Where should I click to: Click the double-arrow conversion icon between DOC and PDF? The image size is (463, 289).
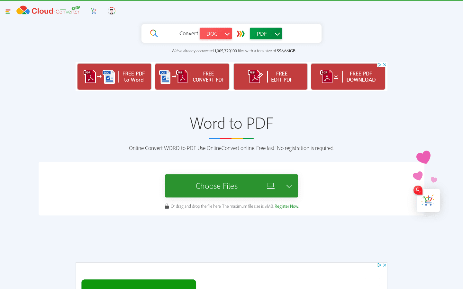pyautogui.click(x=241, y=33)
